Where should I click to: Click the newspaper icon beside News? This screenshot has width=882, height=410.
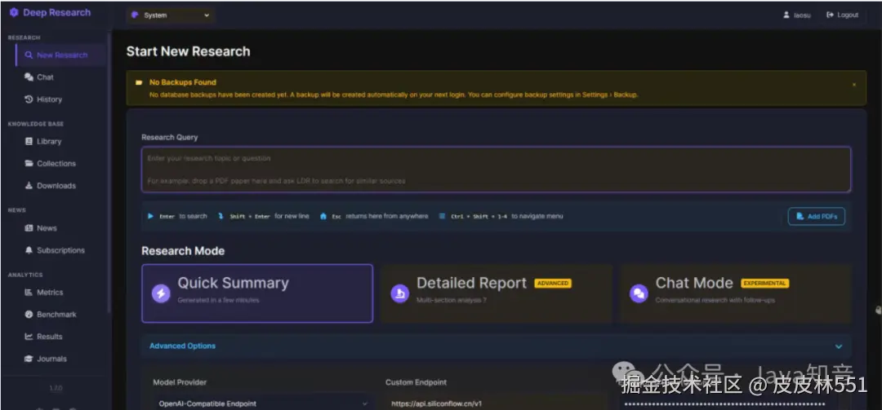tap(29, 228)
